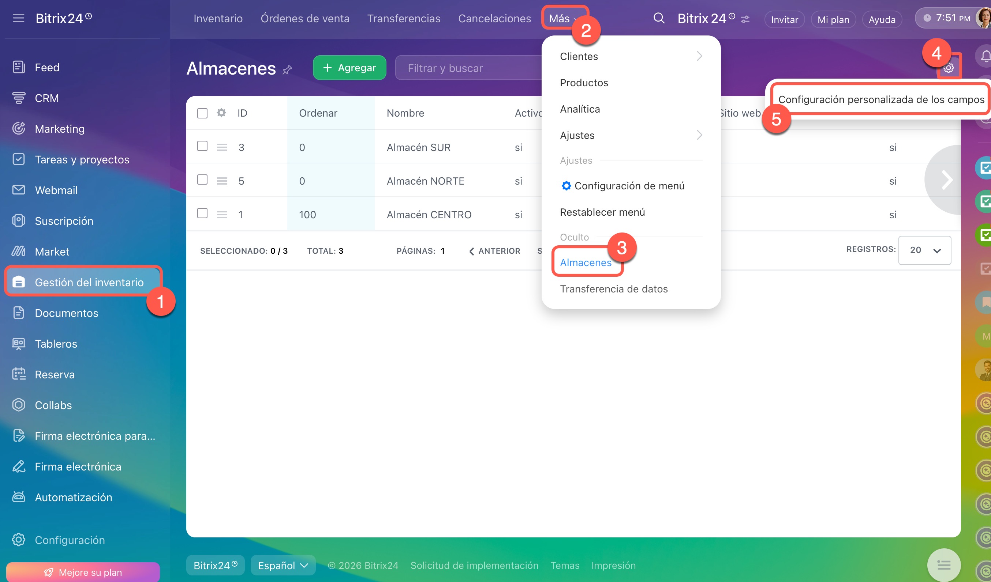Check the Almacén SUR row checkbox
This screenshot has width=991, height=582.
[x=202, y=146]
